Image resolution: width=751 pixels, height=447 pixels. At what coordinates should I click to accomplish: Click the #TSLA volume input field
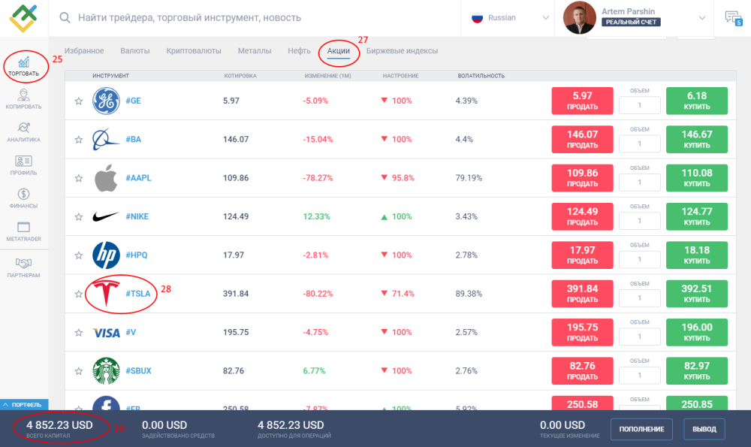coord(639,298)
